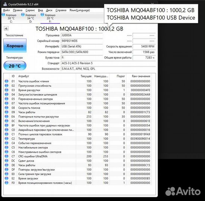This screenshot has width=205, height=201.
Task: Click status icon for row 09 Часы работы
Action: [7, 112]
